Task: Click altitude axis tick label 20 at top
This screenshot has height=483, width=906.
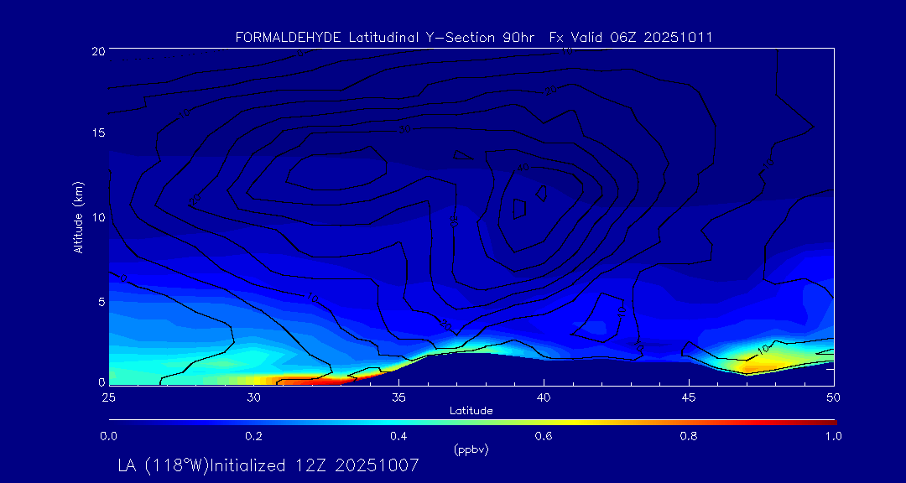Action: (x=98, y=50)
